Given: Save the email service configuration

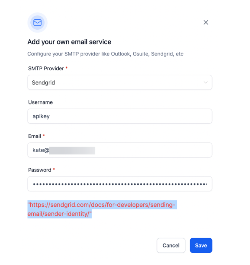Looking at the screenshot, I should 201,245.
